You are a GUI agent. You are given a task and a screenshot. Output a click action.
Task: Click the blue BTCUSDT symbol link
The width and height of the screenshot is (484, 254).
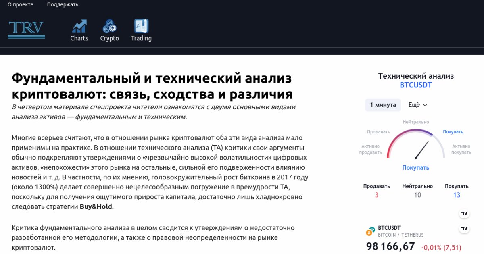point(415,85)
